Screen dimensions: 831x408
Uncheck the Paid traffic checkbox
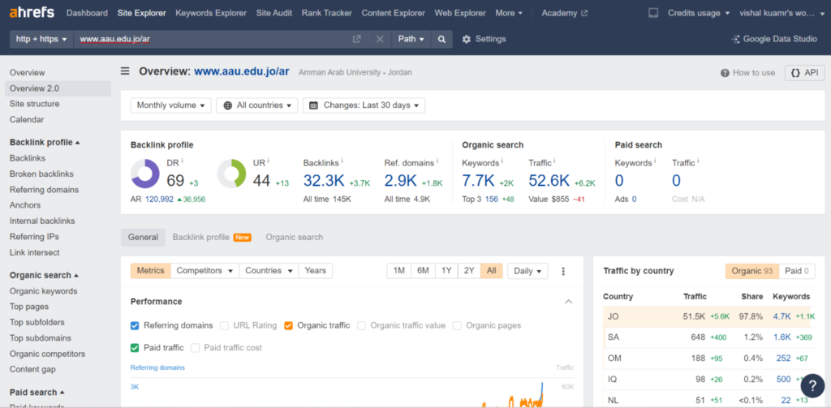click(x=135, y=348)
